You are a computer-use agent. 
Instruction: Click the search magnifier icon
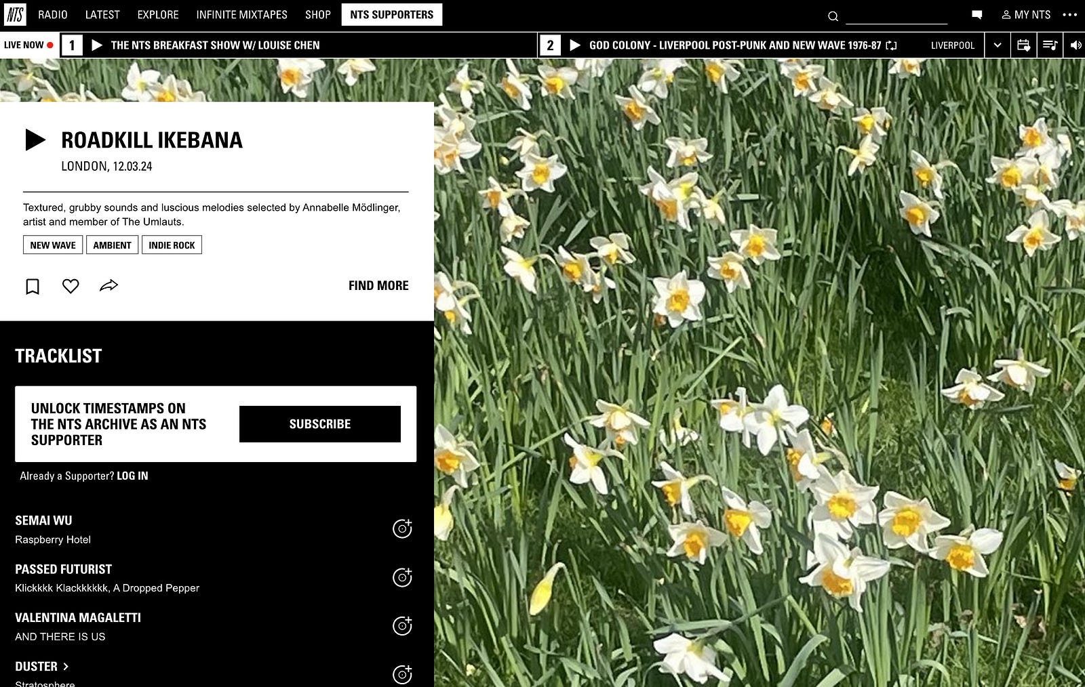833,16
